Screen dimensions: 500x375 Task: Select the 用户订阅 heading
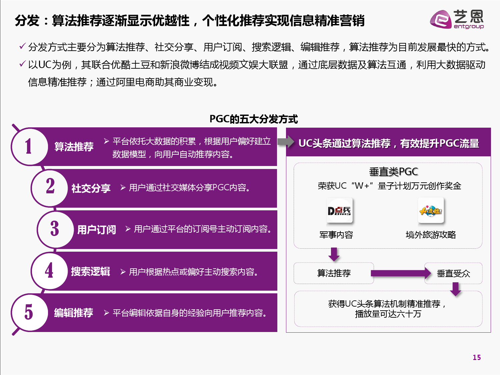pyautogui.click(x=97, y=230)
